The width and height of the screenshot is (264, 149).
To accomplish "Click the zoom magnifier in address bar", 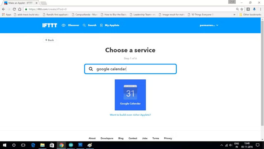I will point(237,9).
